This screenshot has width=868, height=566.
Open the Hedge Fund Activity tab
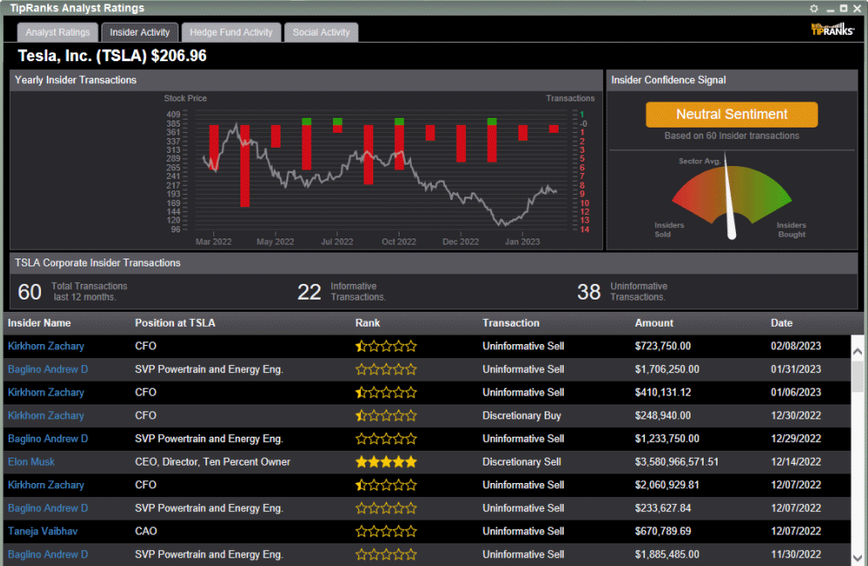click(x=233, y=32)
